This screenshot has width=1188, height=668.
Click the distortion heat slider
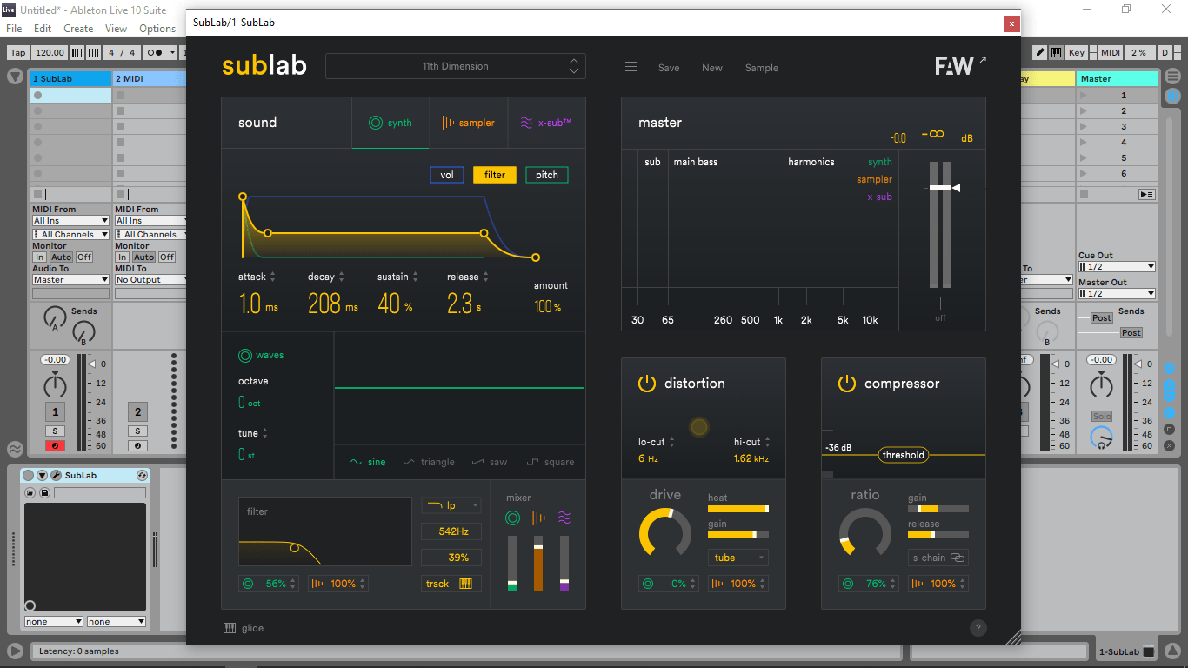coord(738,508)
